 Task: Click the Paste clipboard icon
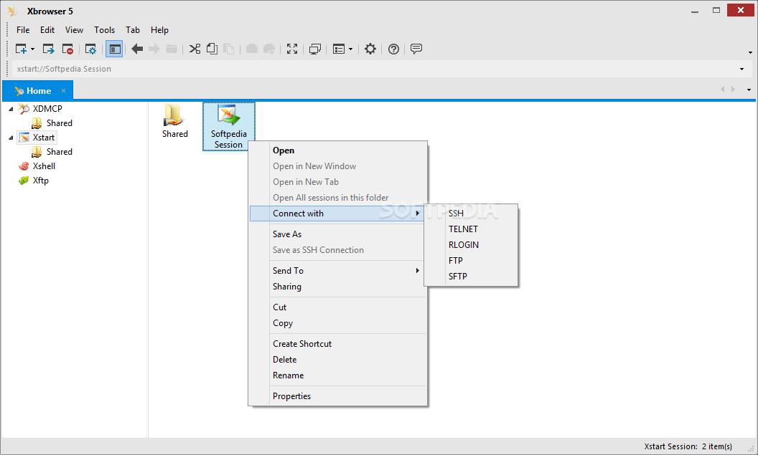[x=229, y=49]
